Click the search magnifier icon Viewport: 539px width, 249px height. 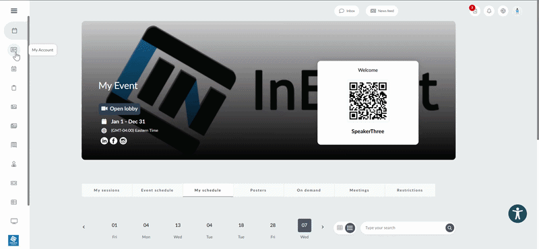pyautogui.click(x=449, y=227)
